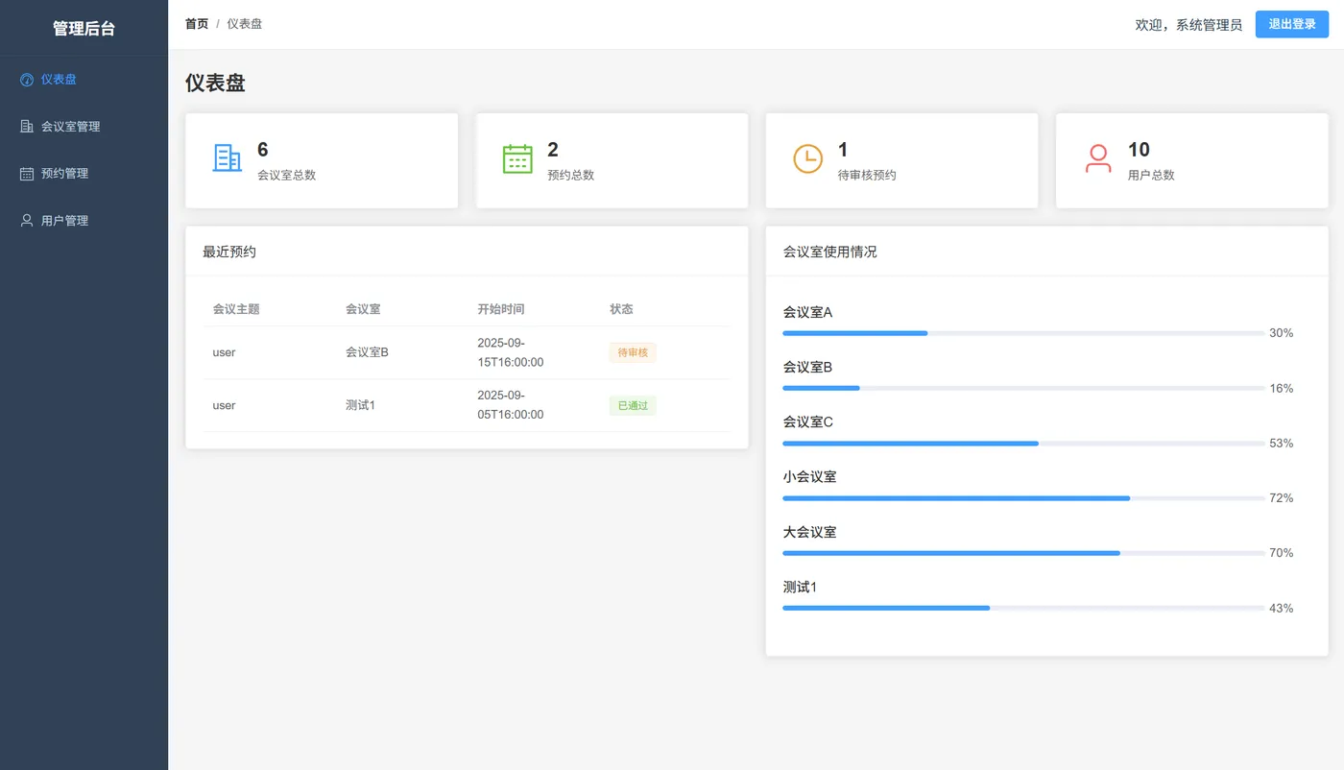Screen dimensions: 1344x770
Task: Click the 待审核 status tag
Action: 633,352
